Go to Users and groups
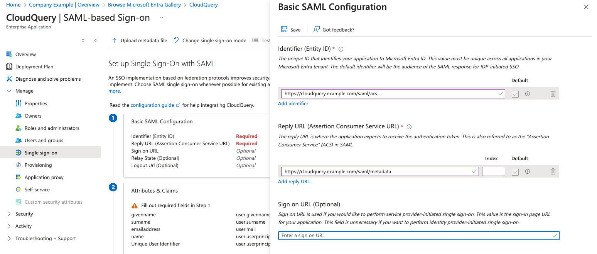Screen dimensions: 597x254 [x=44, y=141]
